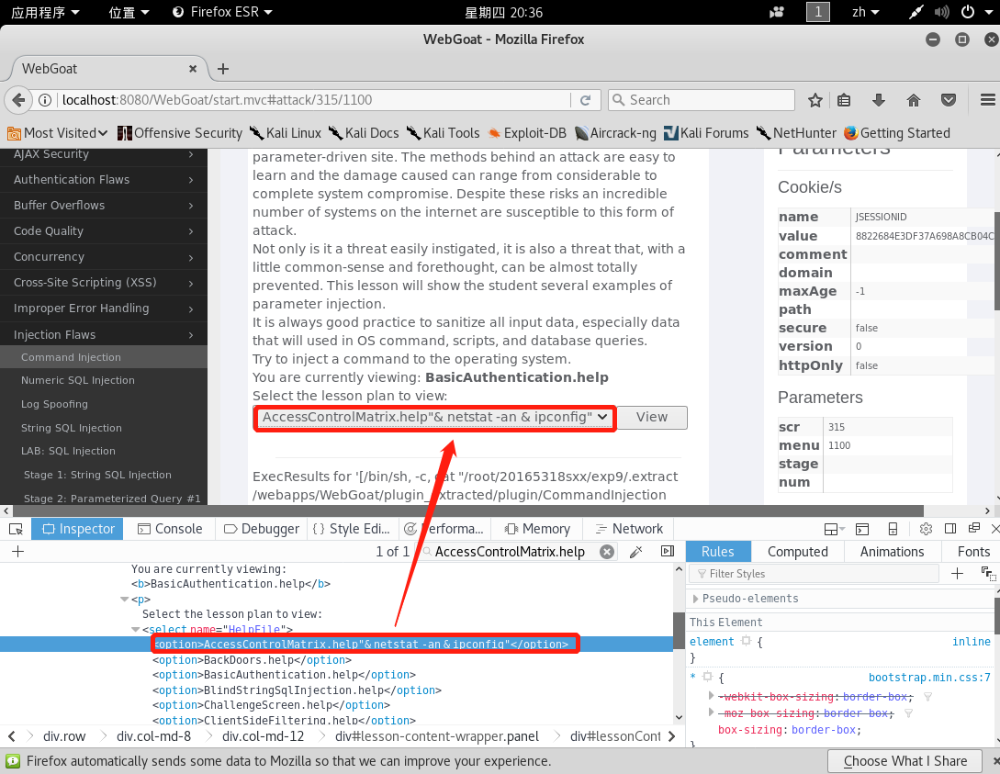1000x774 pixels.
Task: Expand the lesson plan select dropdown
Action: pos(435,417)
